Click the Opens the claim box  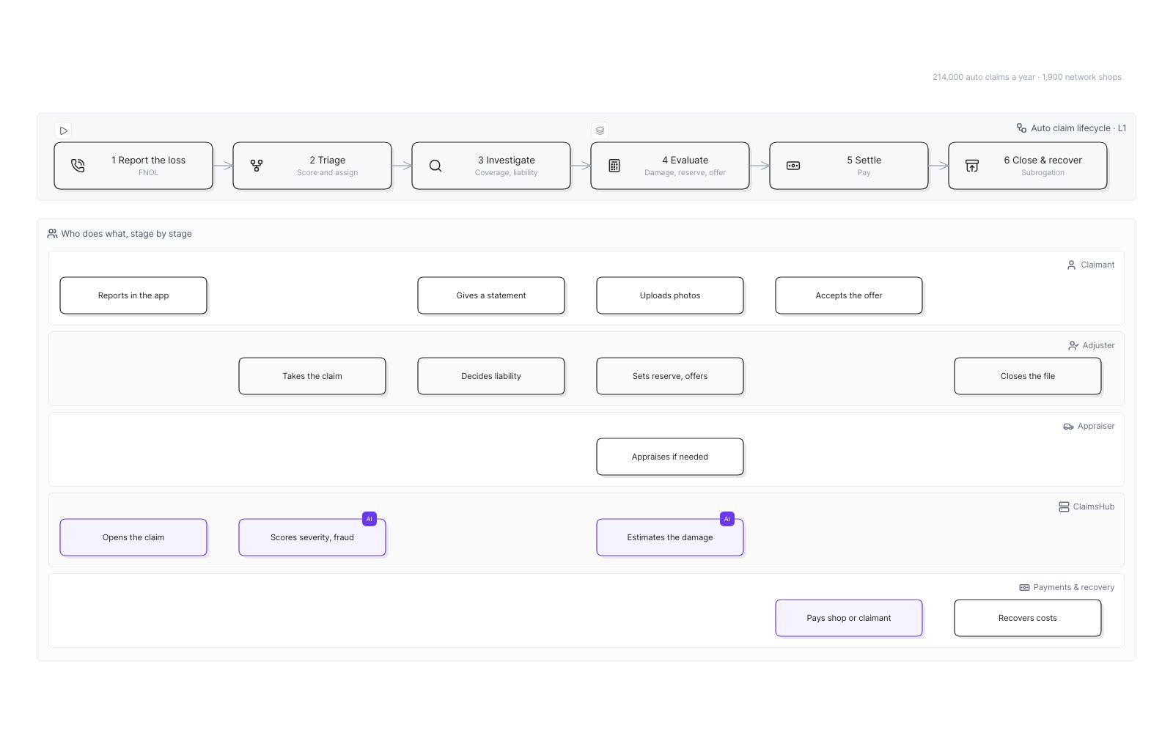pyautogui.click(x=133, y=537)
